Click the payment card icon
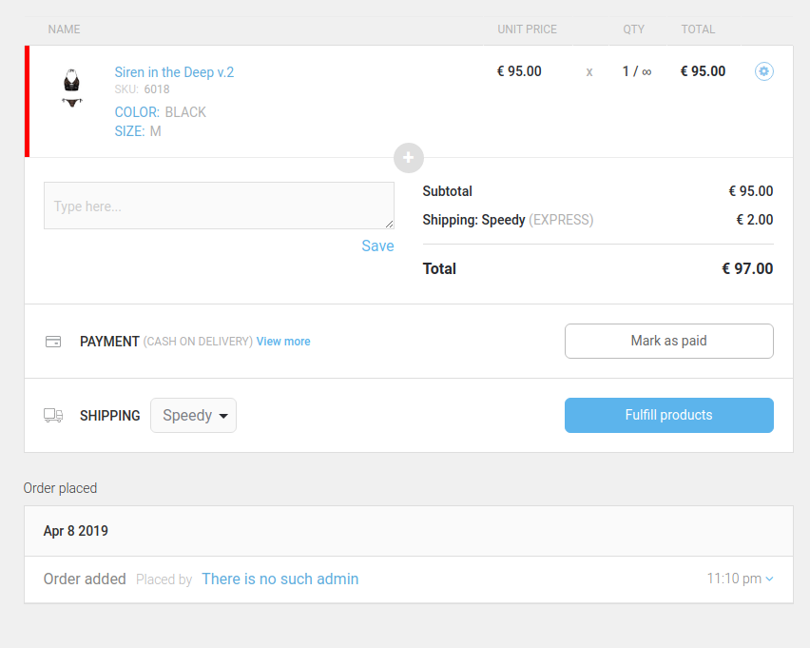Screen dimensions: 810x648 (x=53, y=341)
